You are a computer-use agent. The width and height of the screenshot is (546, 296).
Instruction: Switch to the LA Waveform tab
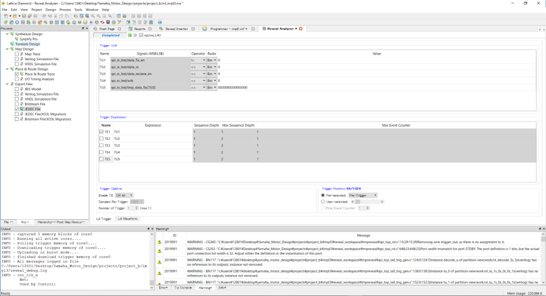click(127, 218)
